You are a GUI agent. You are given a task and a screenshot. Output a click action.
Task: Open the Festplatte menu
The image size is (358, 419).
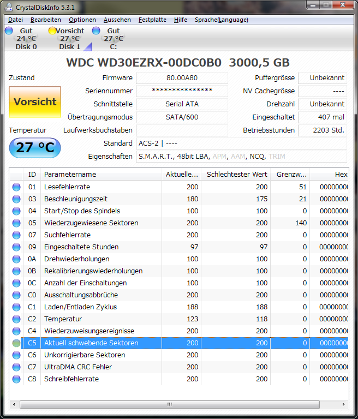point(152,20)
